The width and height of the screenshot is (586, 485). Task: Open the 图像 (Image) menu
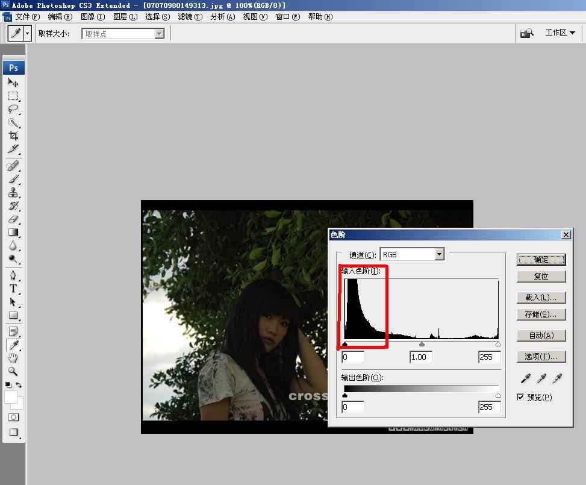click(x=92, y=17)
